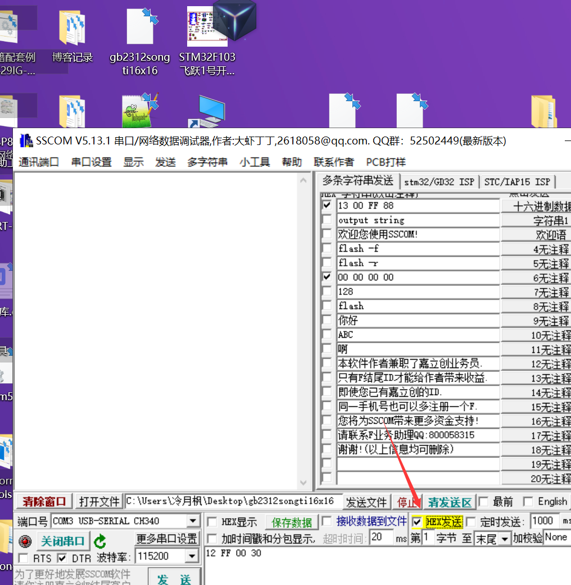Click the 保存数据 button
The width and height of the screenshot is (571, 585).
click(292, 522)
